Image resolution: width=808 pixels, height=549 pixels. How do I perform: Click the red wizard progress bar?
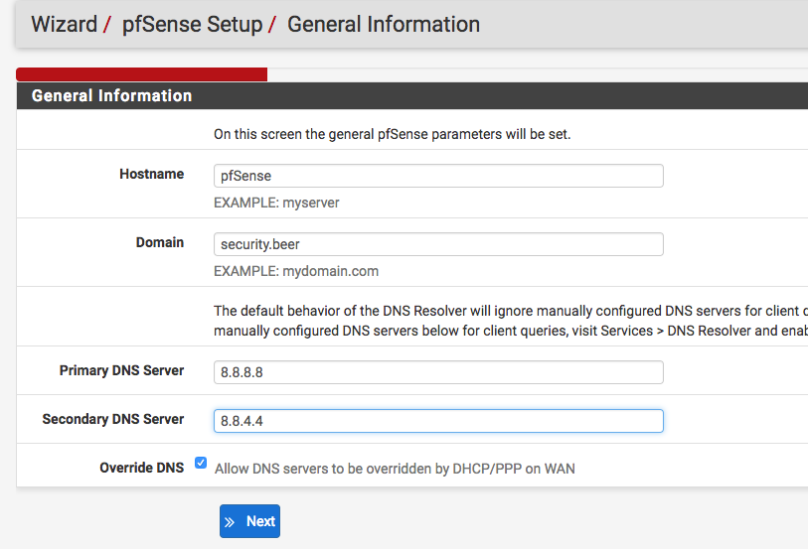(x=142, y=74)
